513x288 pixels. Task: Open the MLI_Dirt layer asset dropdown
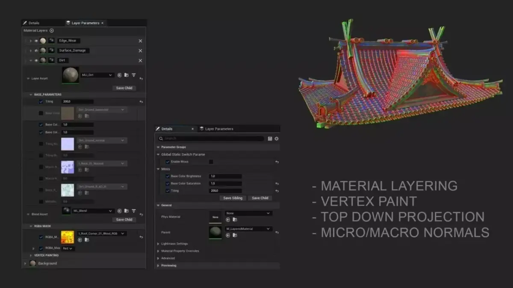point(97,75)
